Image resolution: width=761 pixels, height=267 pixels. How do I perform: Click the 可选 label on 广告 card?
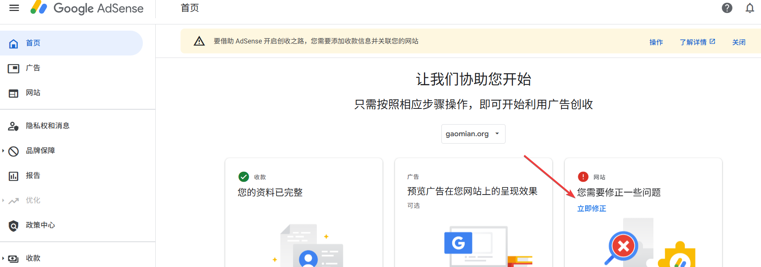coord(413,206)
